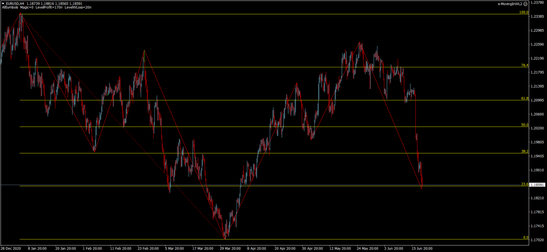
Task: Click the 20 Apr 20:00 time label
Action: [x=285, y=249]
